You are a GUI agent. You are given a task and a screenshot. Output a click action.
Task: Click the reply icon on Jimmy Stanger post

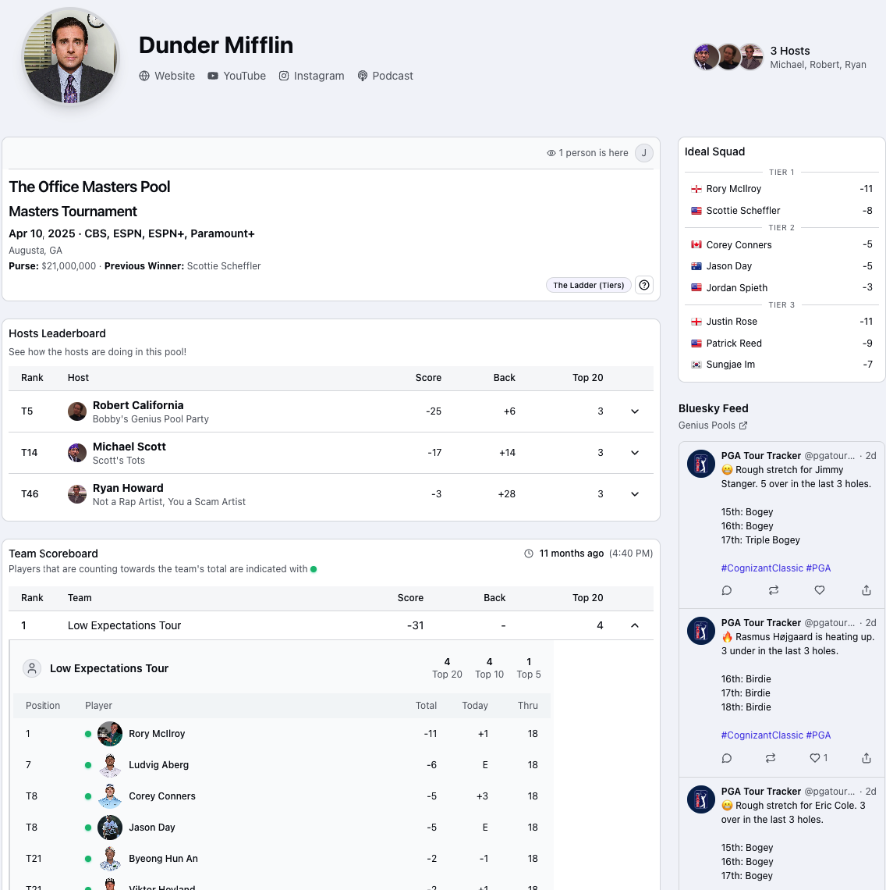click(727, 591)
